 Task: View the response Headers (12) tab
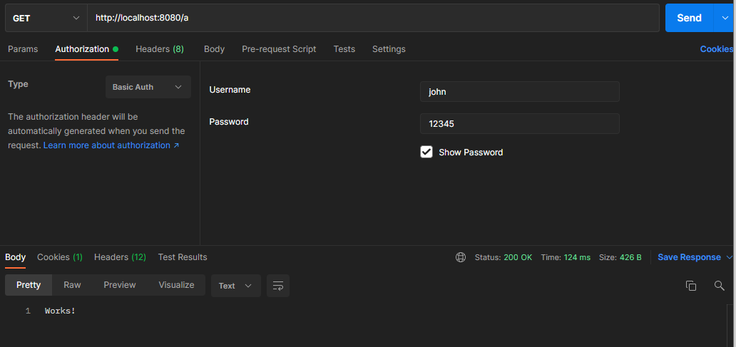click(120, 257)
